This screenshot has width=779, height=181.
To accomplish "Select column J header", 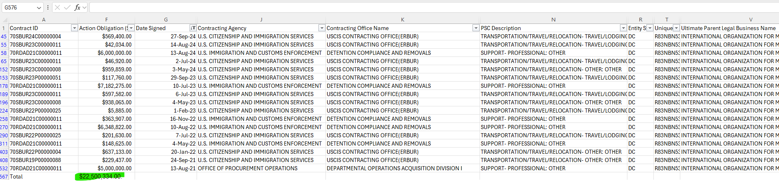I will pos(261,19).
